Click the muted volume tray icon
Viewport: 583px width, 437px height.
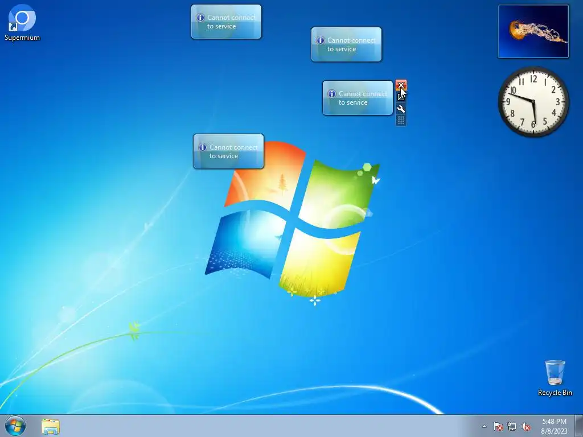525,426
